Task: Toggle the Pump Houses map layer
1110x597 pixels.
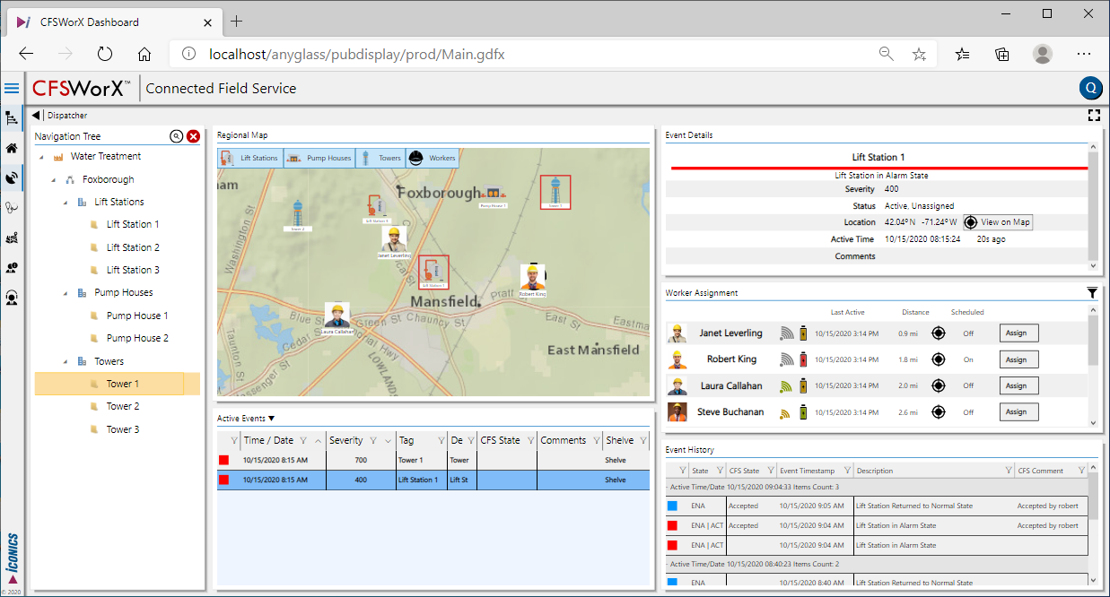Action: [x=319, y=158]
